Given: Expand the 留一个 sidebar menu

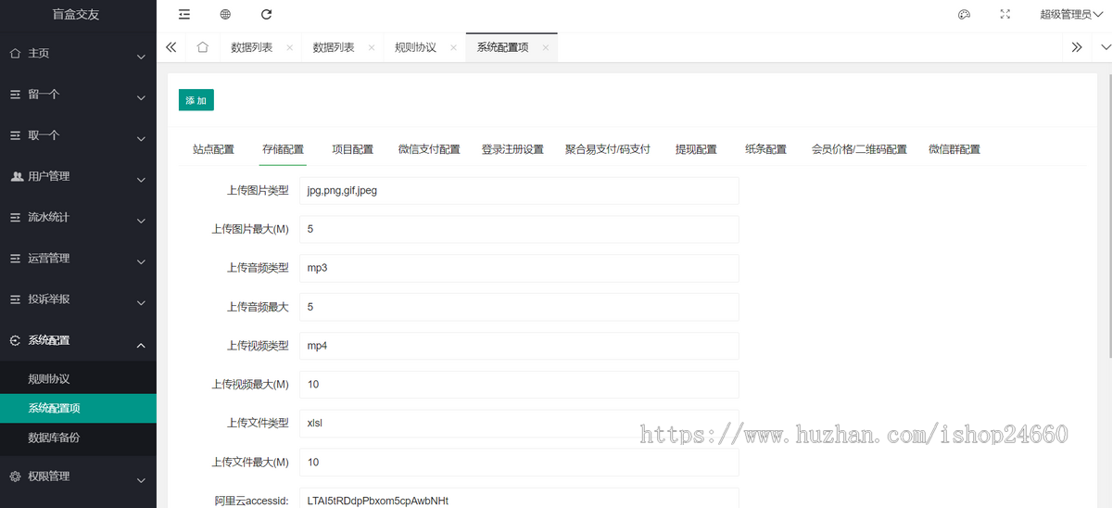Looking at the screenshot, I should (78, 95).
